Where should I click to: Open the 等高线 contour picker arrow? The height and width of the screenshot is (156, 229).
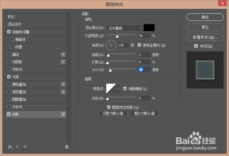click(x=118, y=89)
